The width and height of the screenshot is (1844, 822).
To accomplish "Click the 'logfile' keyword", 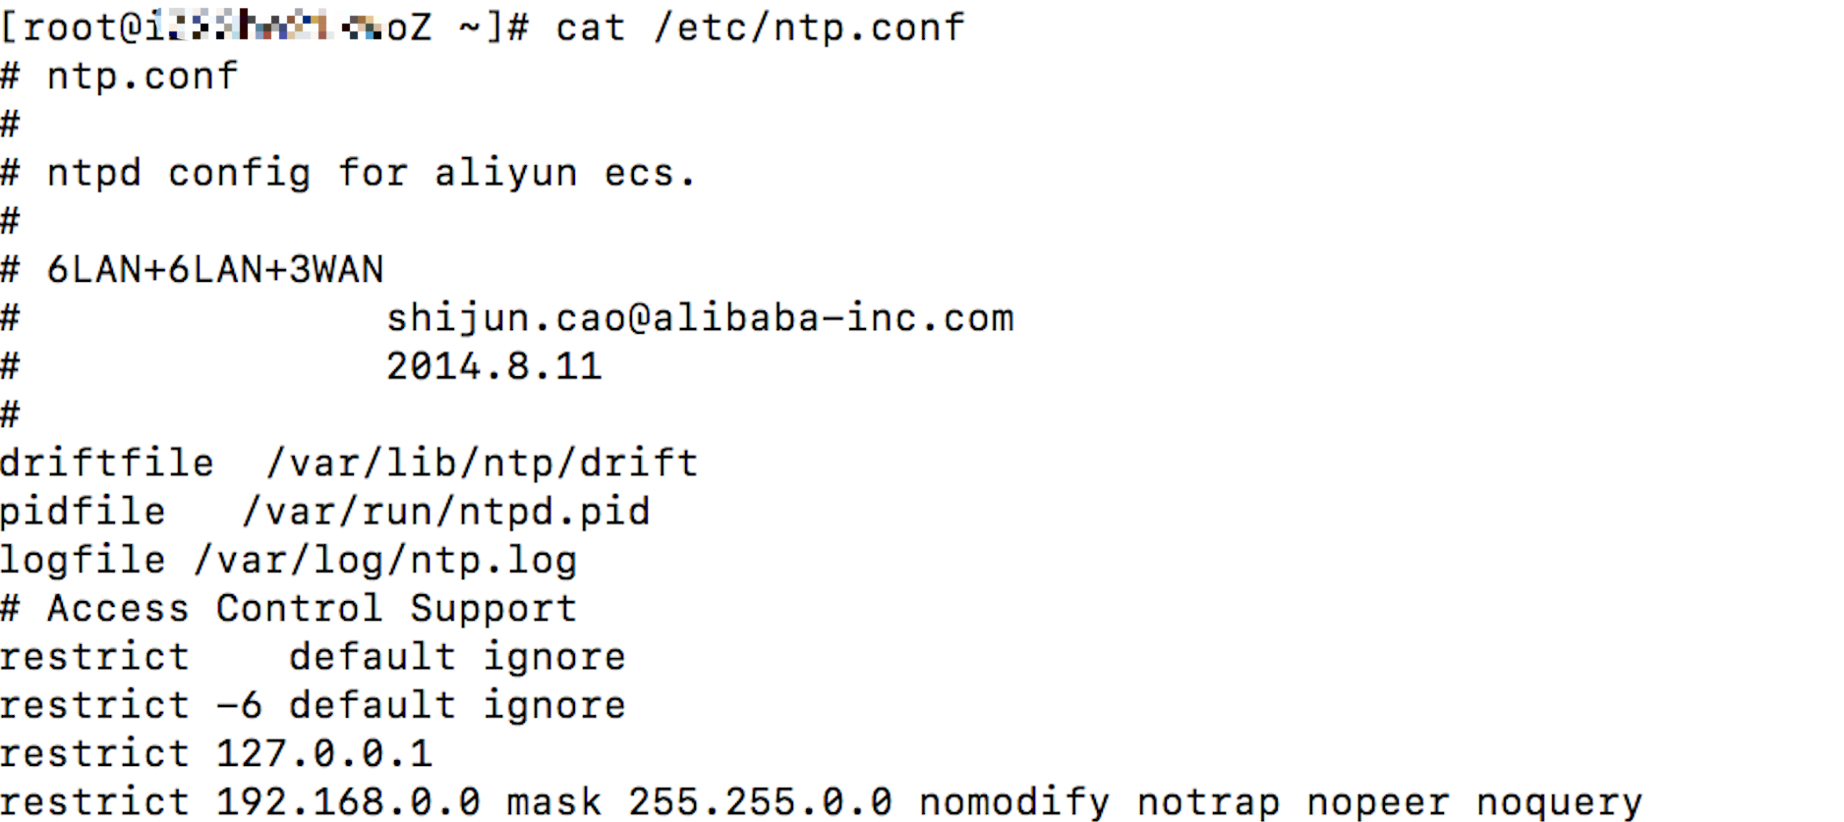I will point(83,560).
